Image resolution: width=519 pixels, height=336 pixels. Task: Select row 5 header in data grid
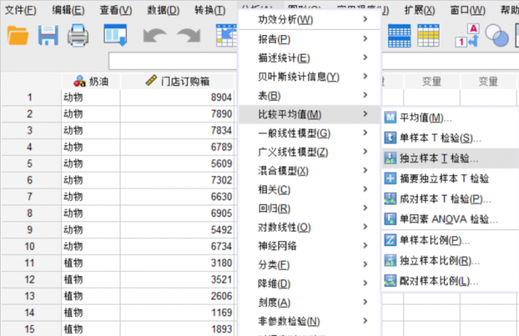(30, 163)
